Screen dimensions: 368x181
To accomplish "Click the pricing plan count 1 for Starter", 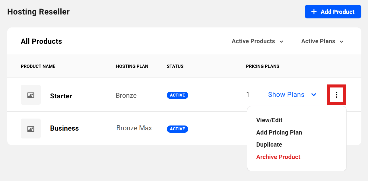I will [248, 95].
